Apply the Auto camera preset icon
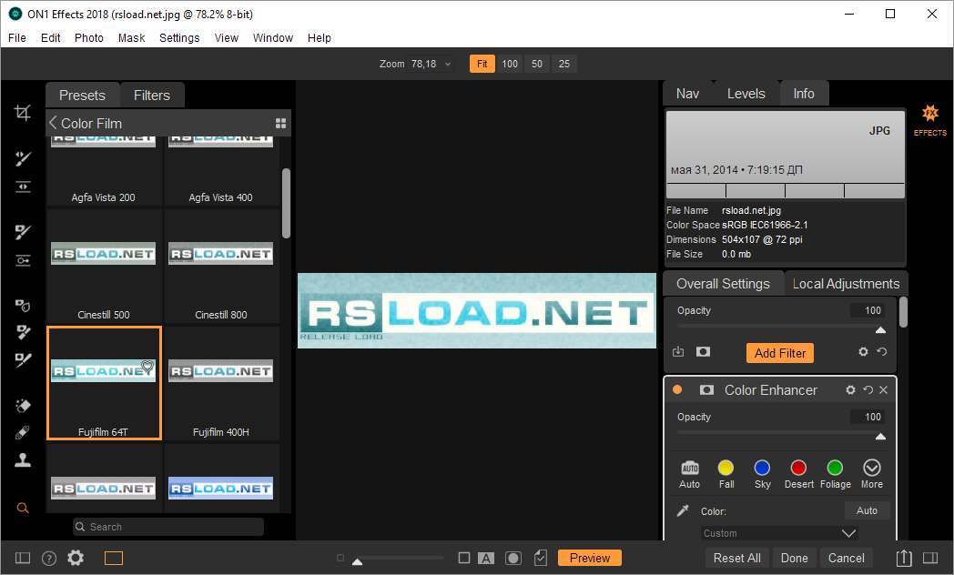 click(x=690, y=468)
